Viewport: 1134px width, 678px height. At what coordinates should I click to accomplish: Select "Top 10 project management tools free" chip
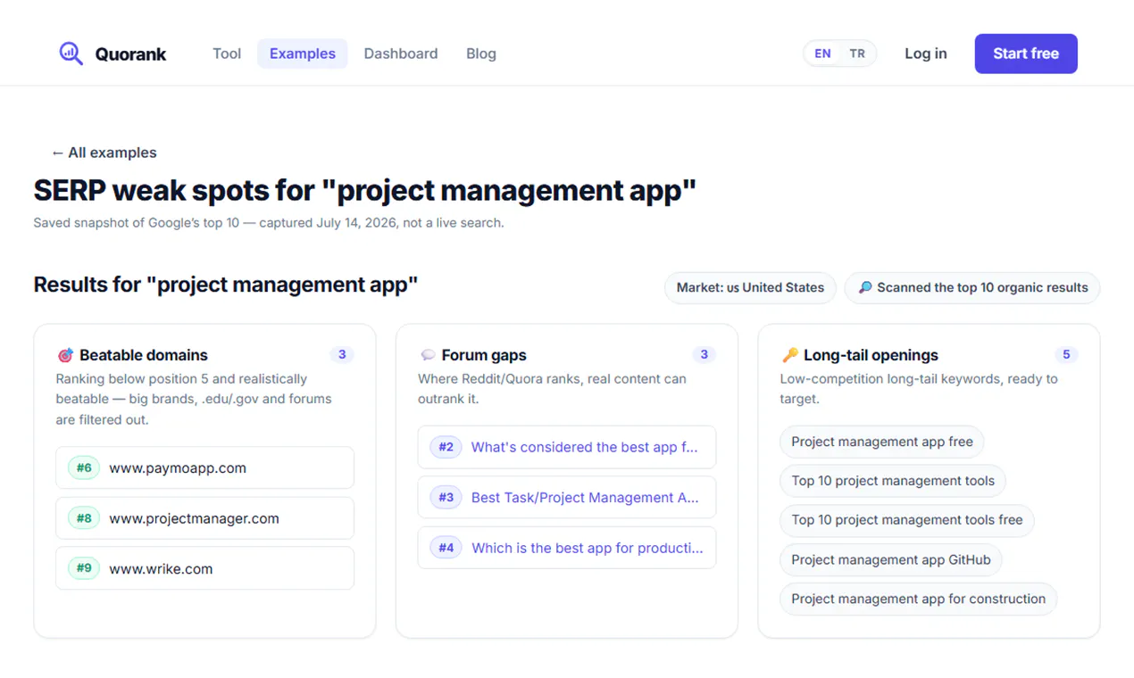(x=907, y=520)
